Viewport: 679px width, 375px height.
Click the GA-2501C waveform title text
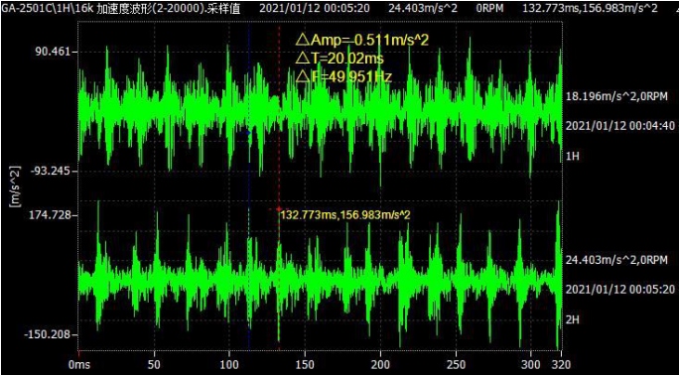127,8
